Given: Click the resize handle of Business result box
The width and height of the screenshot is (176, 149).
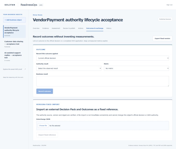Looking at the screenshot, I should pyautogui.click(x=168, y=86).
